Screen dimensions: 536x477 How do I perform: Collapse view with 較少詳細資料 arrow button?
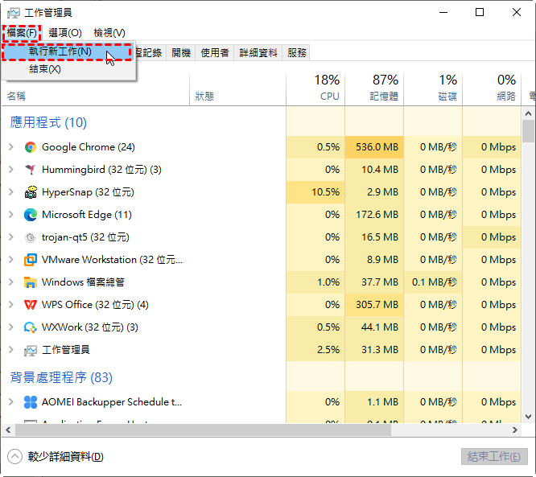click(15, 457)
